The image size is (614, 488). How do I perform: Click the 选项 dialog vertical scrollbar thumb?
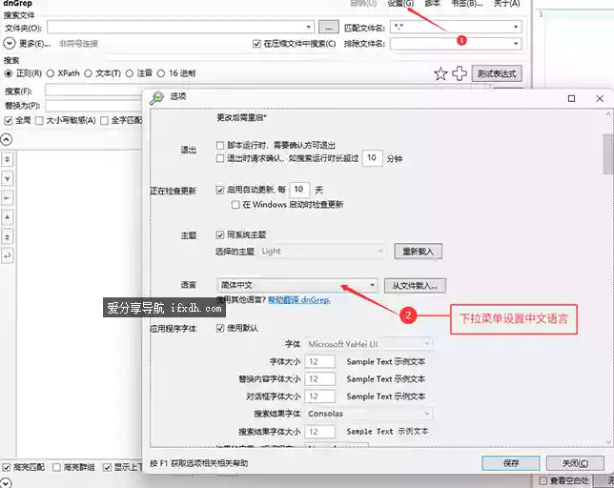[608, 153]
